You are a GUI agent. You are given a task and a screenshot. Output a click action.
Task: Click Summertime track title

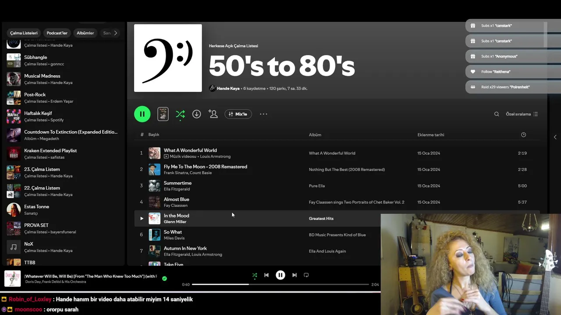[x=178, y=183]
